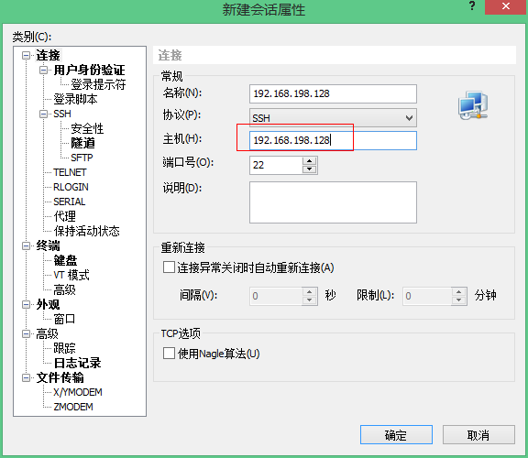The height and width of the screenshot is (458, 528).
Task: Select TELNET tree item
Action: (x=70, y=172)
